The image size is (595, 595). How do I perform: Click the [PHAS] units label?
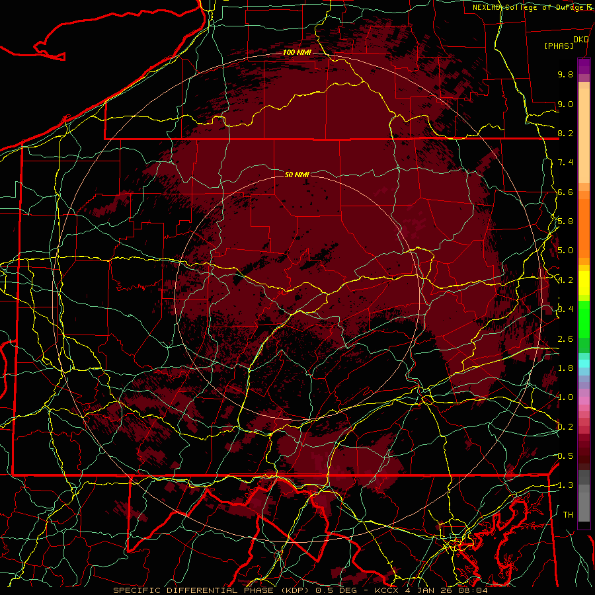(559, 46)
